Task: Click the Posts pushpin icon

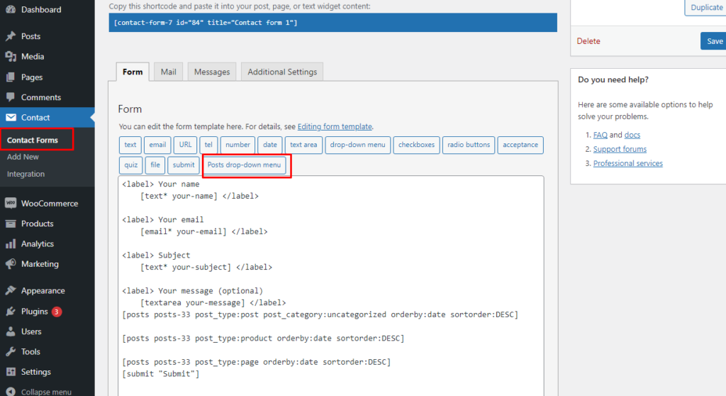Action: (11, 36)
